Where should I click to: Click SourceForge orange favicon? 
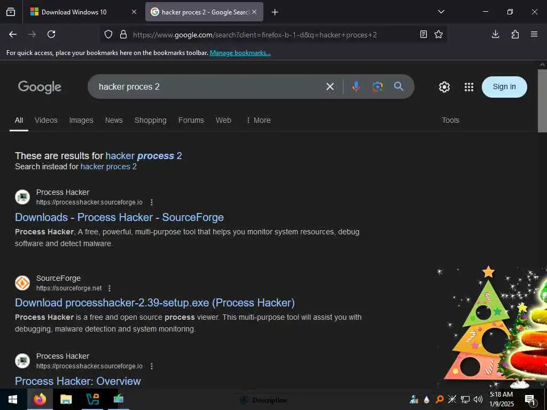22,283
